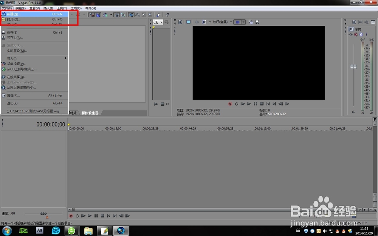Open video output FX icon in preview

tap(197, 22)
